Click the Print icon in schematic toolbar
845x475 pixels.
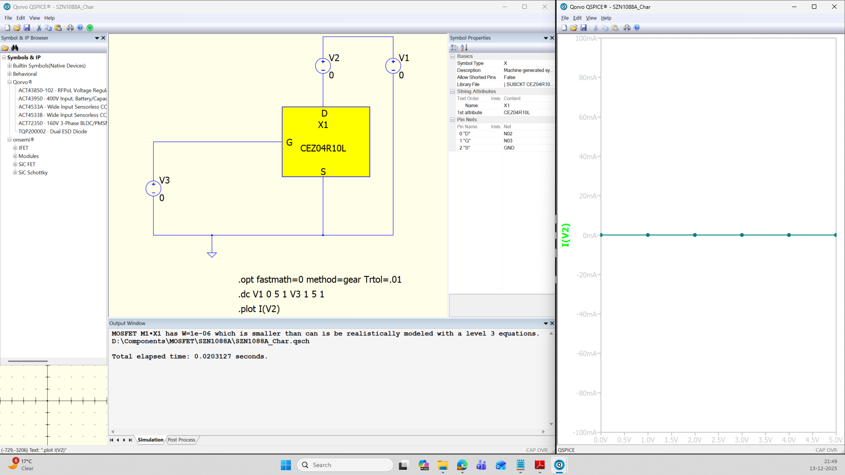pos(70,28)
